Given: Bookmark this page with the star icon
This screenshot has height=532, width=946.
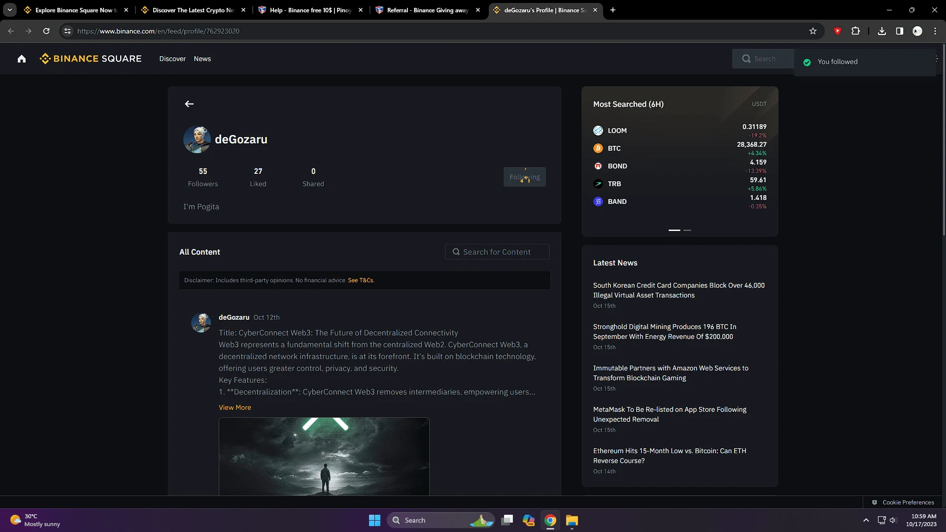Looking at the screenshot, I should click(x=813, y=31).
